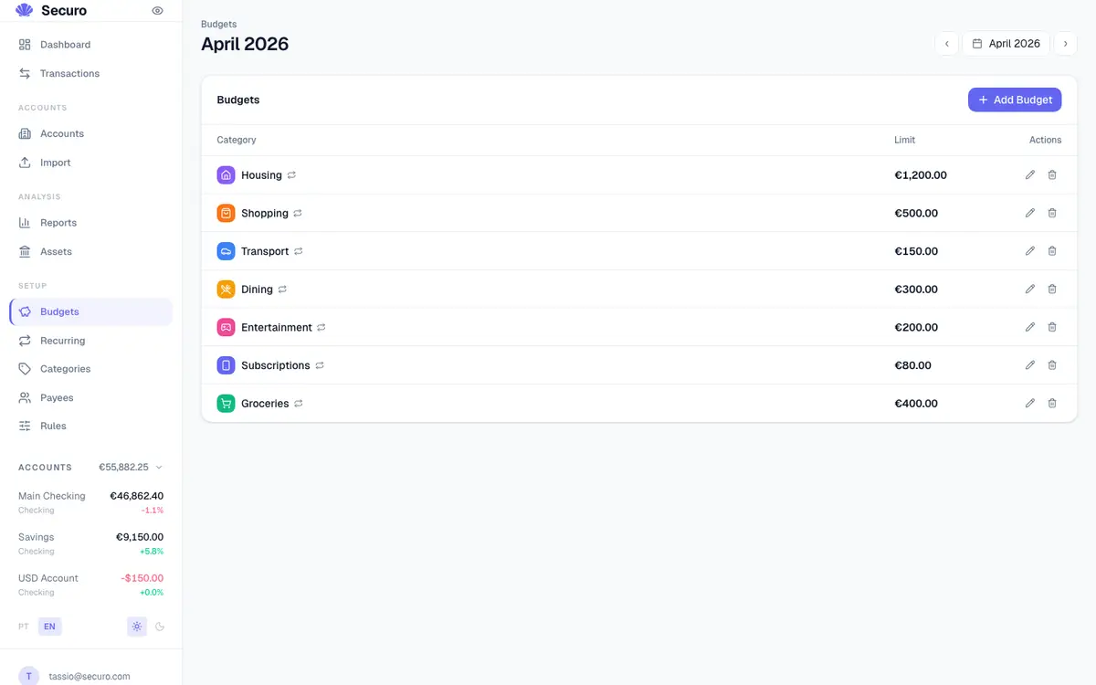The height and width of the screenshot is (685, 1096).
Task: Open user profile tassio@securo.com
Action: click(90, 676)
